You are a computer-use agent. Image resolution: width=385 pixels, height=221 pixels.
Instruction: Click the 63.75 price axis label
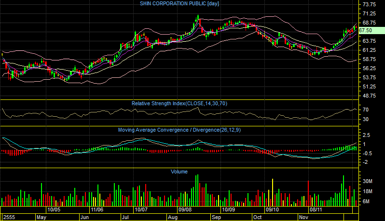click(369, 41)
